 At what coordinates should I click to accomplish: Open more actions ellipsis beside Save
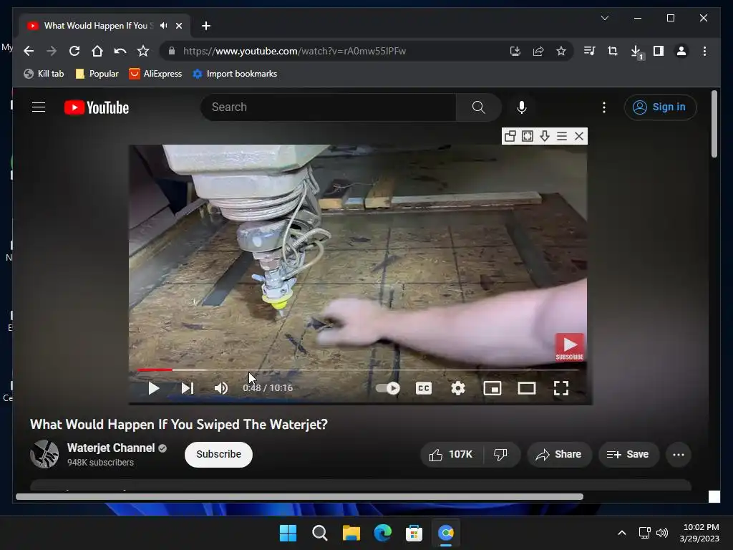[679, 455]
